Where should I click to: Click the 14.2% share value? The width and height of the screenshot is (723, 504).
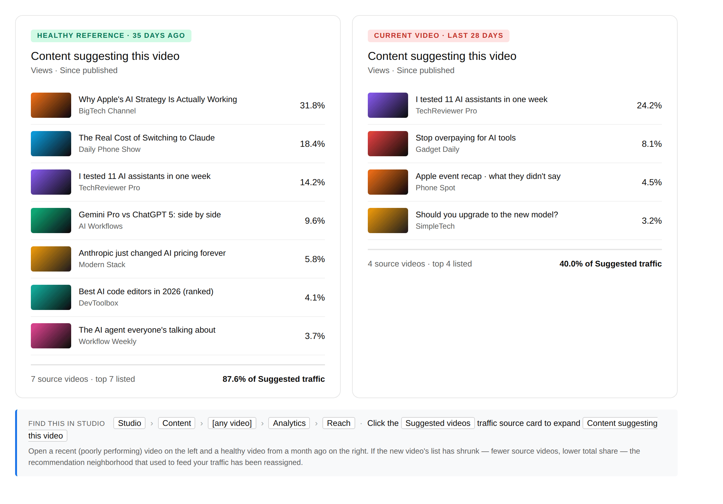(312, 182)
